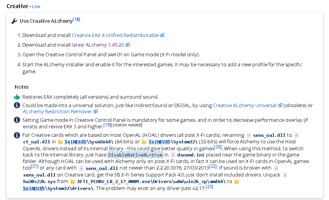Open citation reference [18]
Viewport: 329px width, 200px height.
click(x=76, y=20)
